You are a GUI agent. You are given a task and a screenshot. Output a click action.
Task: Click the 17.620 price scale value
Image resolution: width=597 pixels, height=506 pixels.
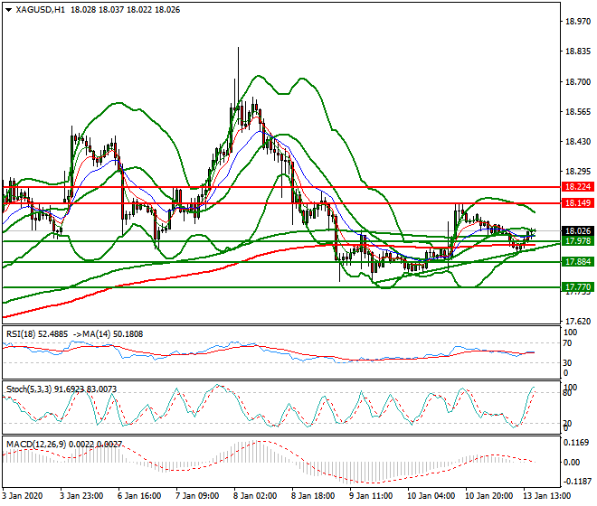pos(578,322)
